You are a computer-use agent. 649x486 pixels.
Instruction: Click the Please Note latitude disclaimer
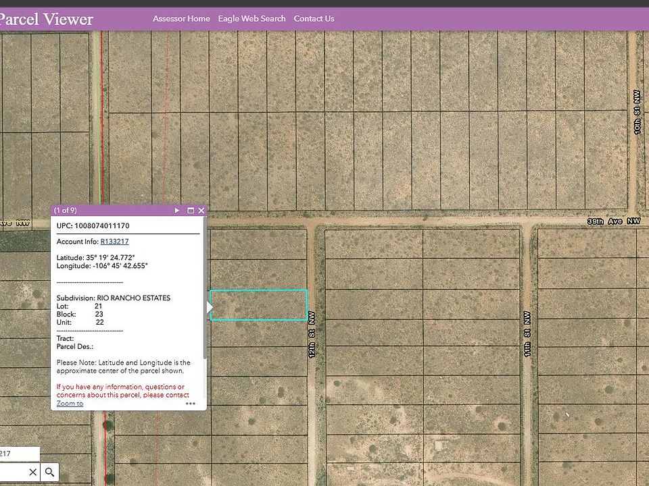[x=123, y=367]
